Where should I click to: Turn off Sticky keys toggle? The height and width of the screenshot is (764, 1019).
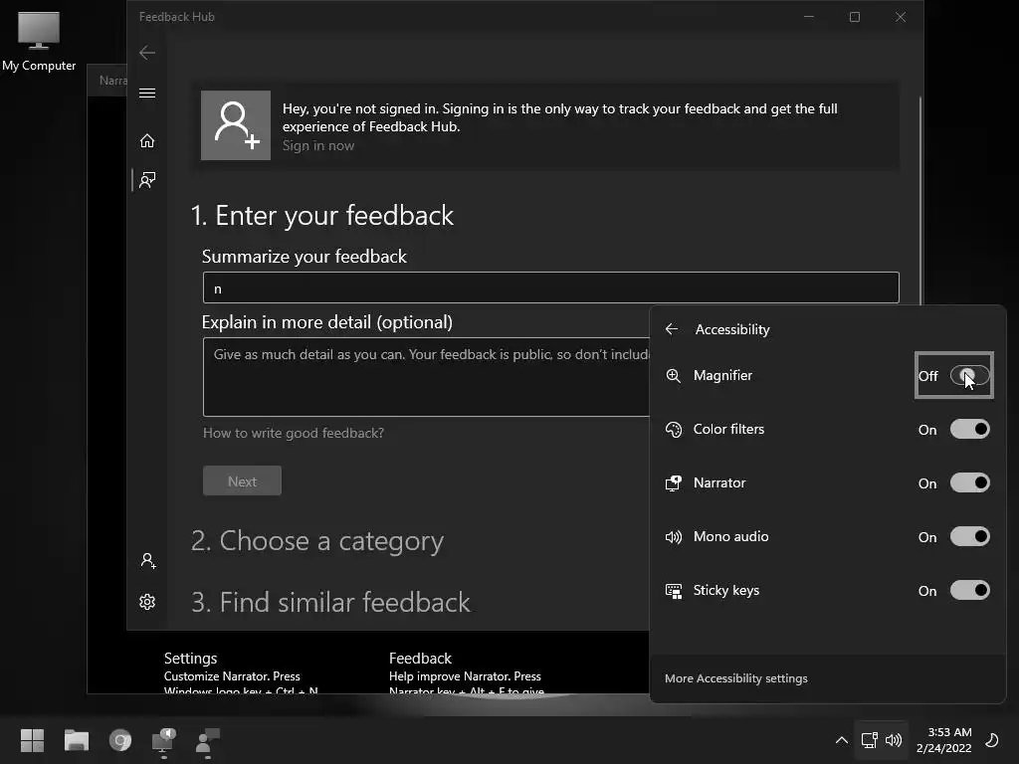[x=969, y=591]
